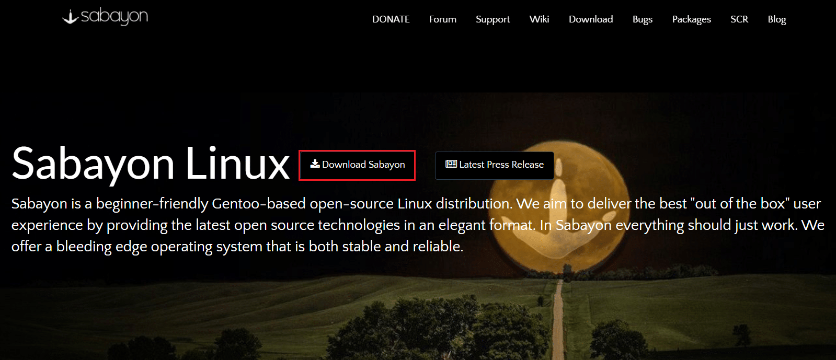Click the Download Sabayon button

pyautogui.click(x=357, y=165)
